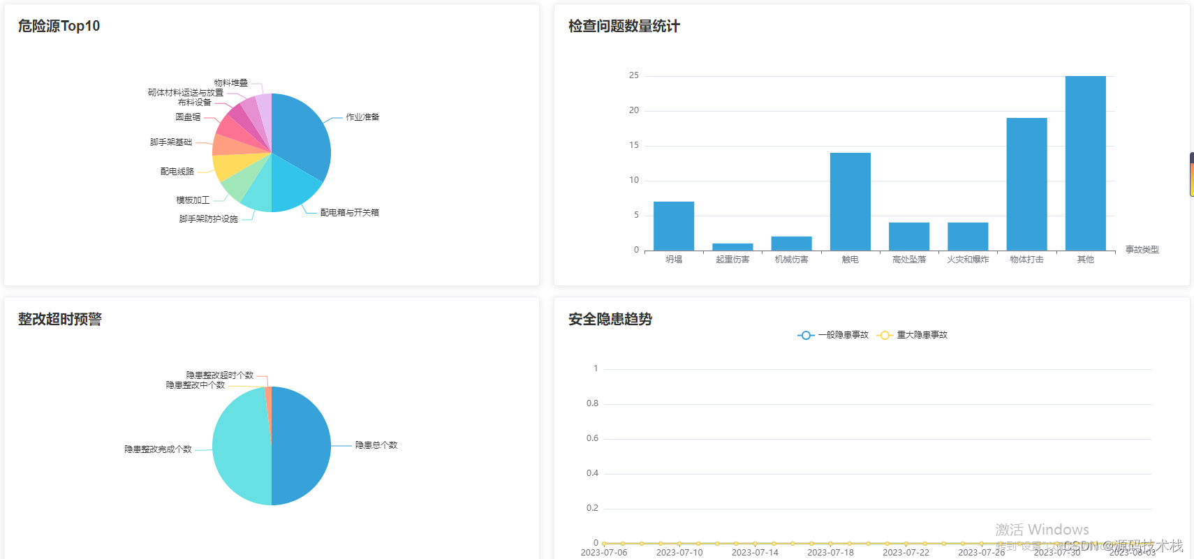Click the 2023-07-06 date on trend axis

point(604,553)
